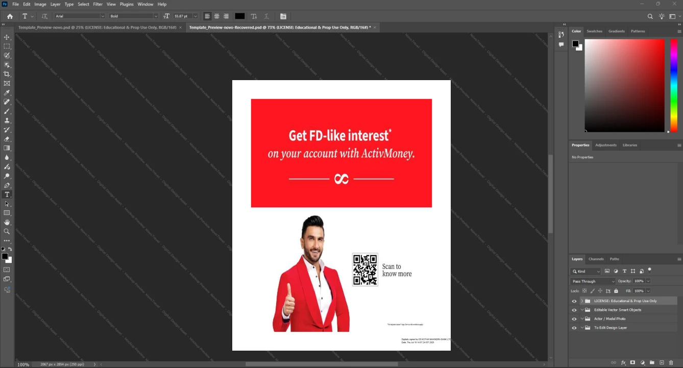The height and width of the screenshot is (368, 683).
Task: Select the Clone Stamp tool
Action: click(7, 120)
